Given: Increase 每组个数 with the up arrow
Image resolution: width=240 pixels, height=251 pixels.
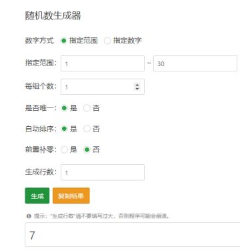Looking at the screenshot, I should (137, 85).
